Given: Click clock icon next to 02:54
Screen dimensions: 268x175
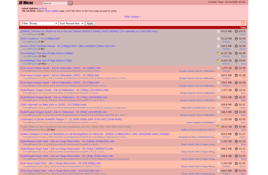Looking at the screenshot, I should (x=236, y=46).
